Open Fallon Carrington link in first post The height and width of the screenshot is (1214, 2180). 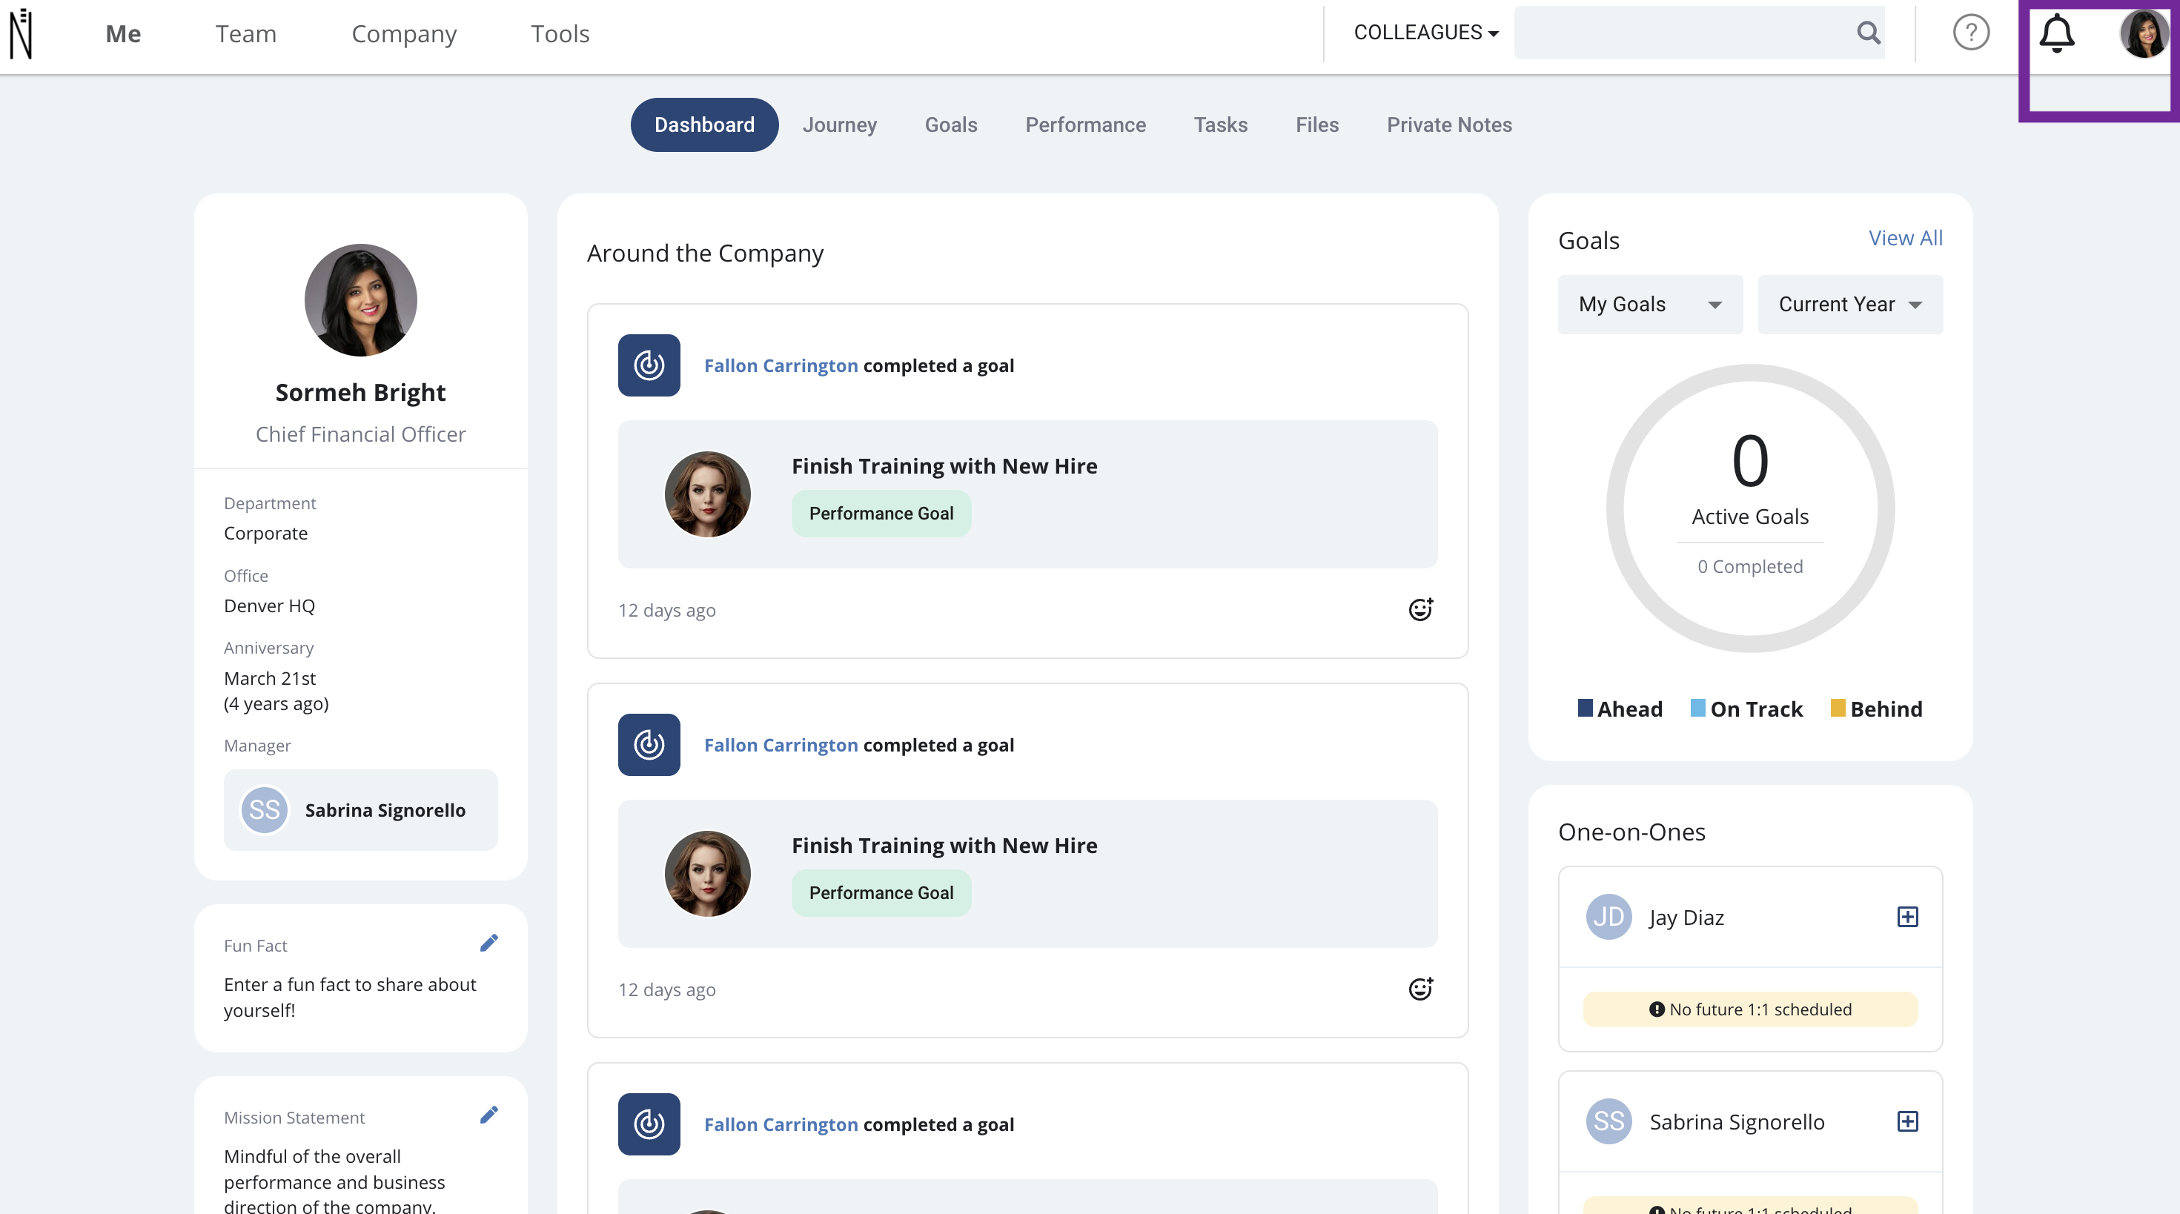pos(781,365)
